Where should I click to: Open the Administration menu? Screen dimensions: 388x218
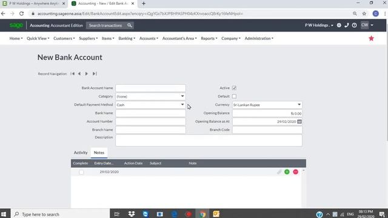coord(259,38)
